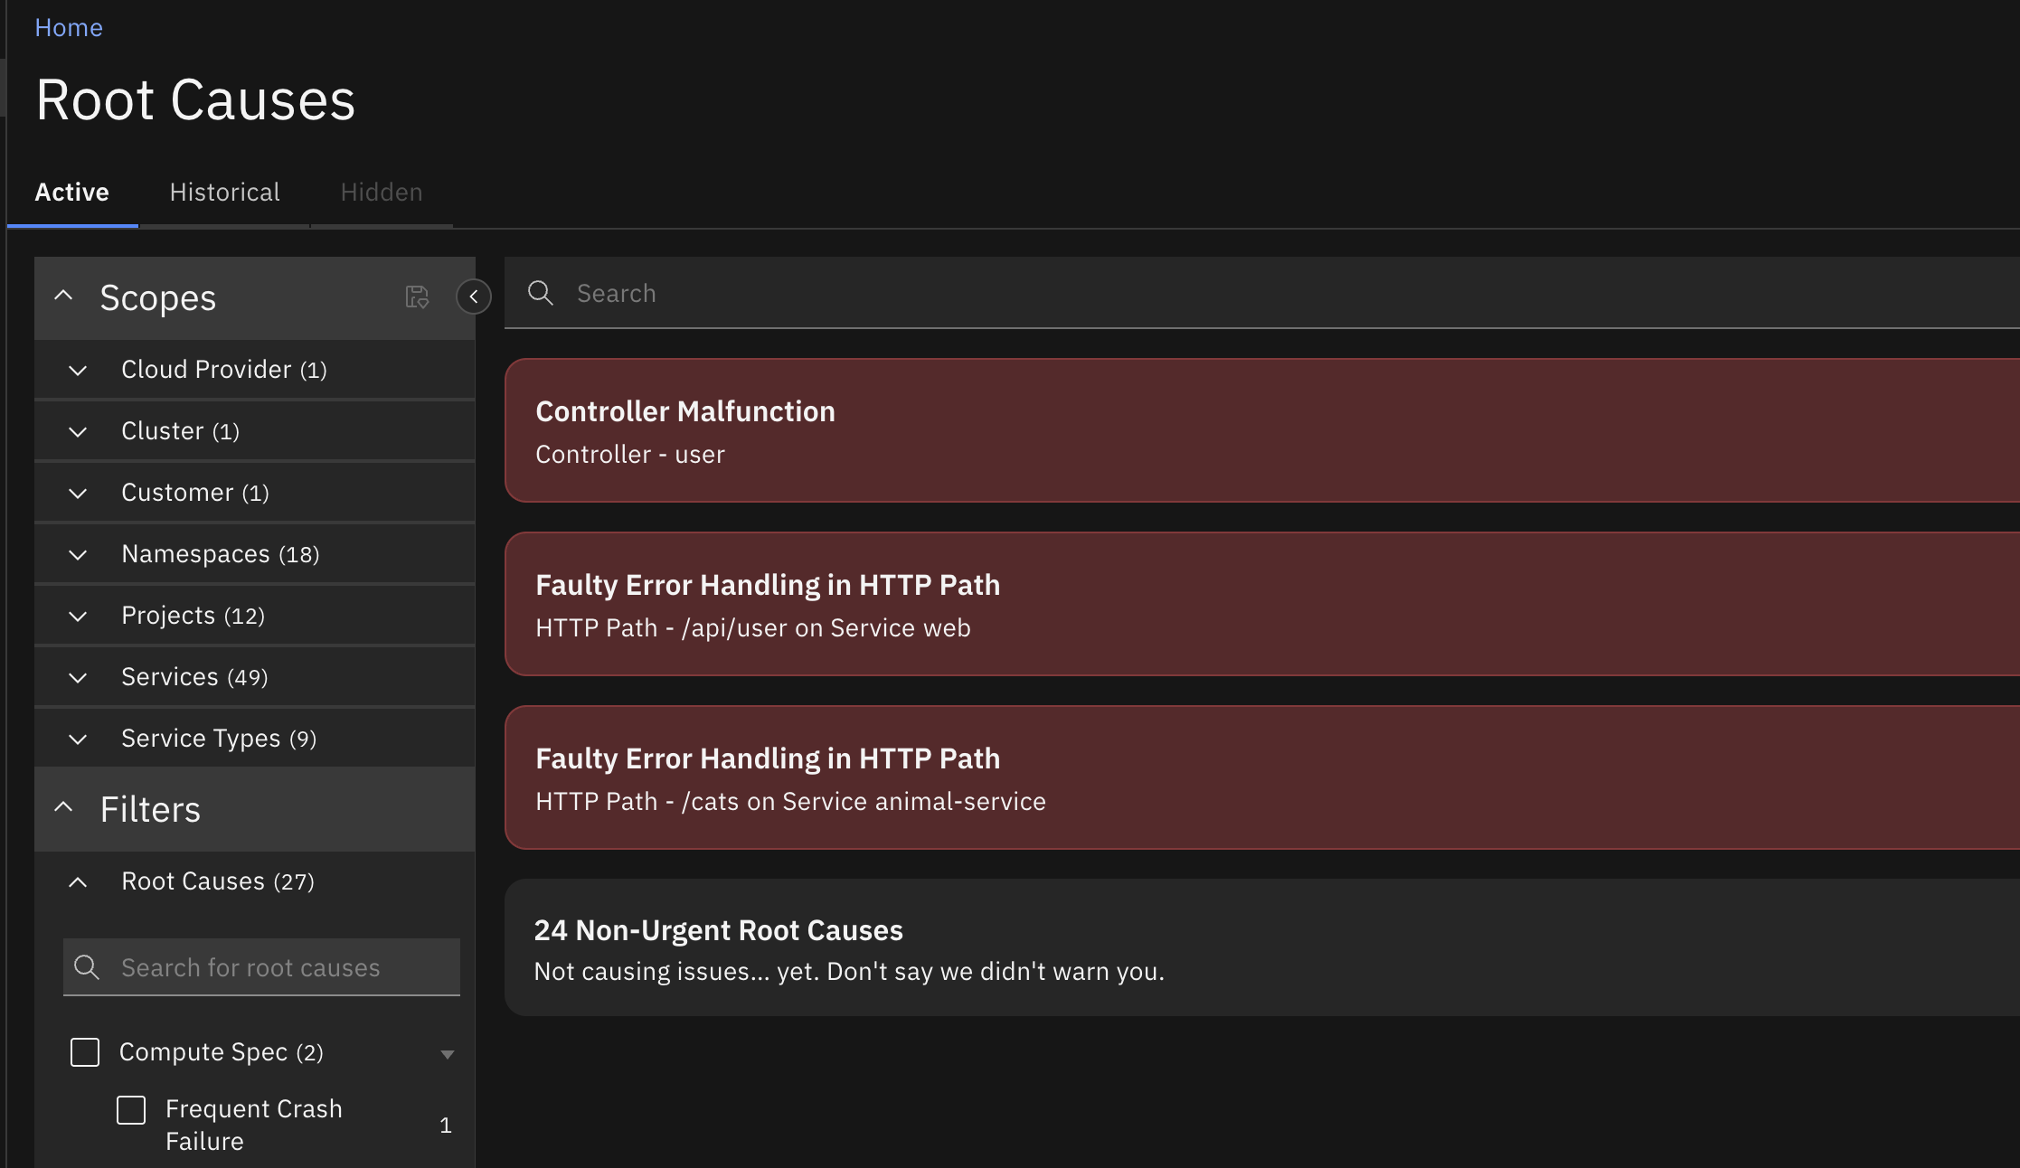
Task: Check the Frequent Crash Failure checkbox
Action: (x=130, y=1111)
